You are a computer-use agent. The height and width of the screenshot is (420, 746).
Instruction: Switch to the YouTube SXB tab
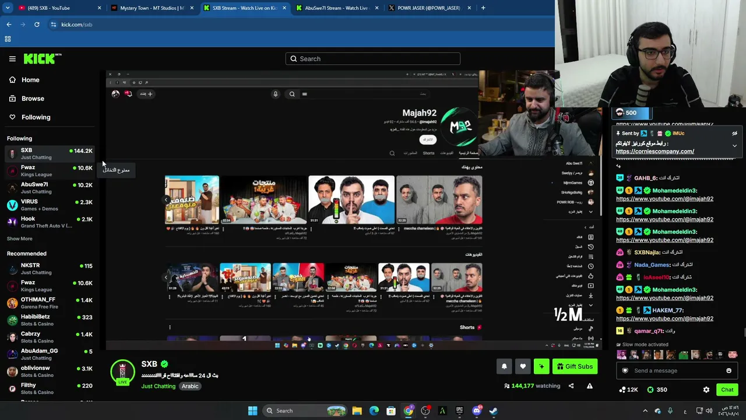tap(54, 8)
